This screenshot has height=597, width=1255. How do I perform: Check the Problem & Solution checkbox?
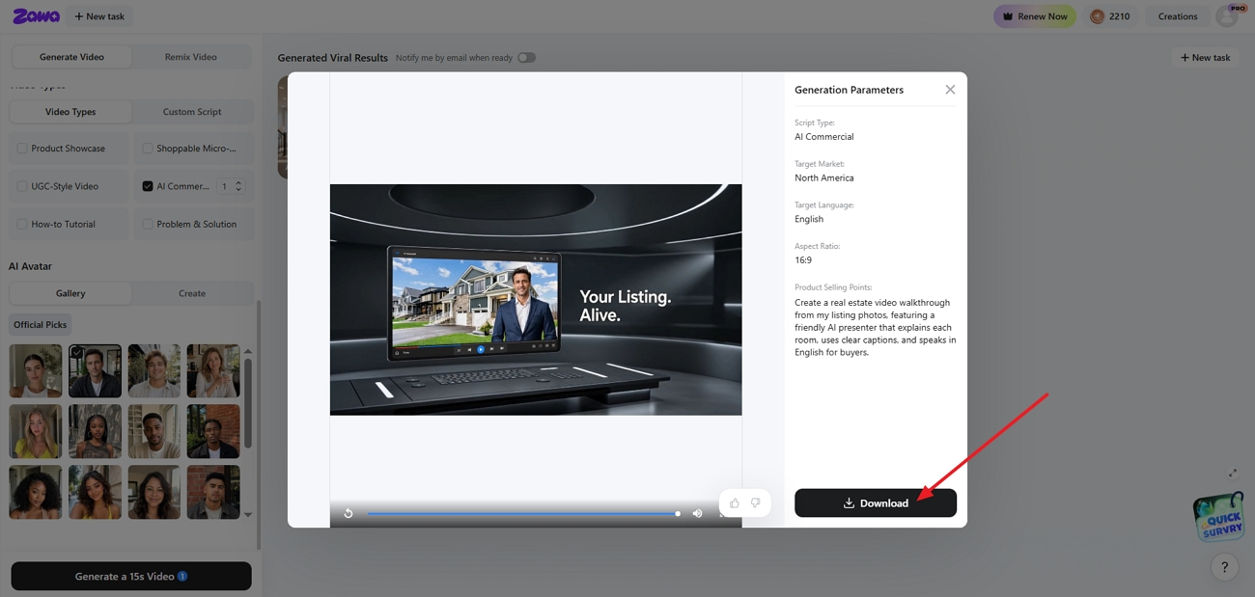point(148,224)
